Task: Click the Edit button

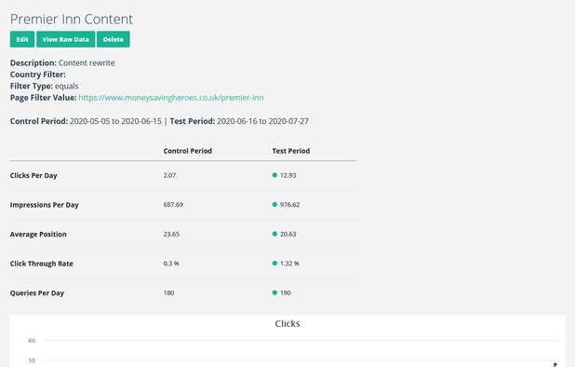Action: (x=22, y=39)
